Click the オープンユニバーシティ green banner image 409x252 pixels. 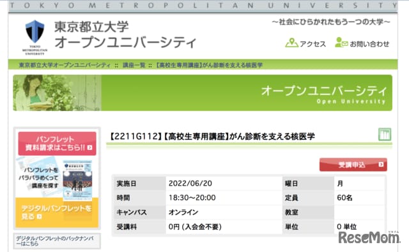coord(203,93)
